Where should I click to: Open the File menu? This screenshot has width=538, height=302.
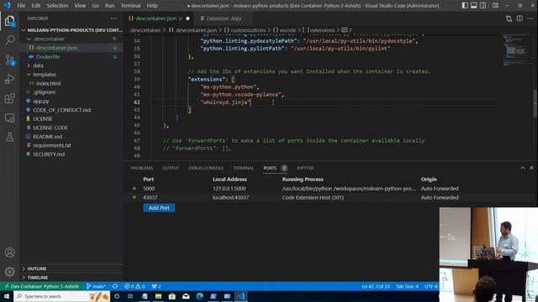tap(21, 6)
